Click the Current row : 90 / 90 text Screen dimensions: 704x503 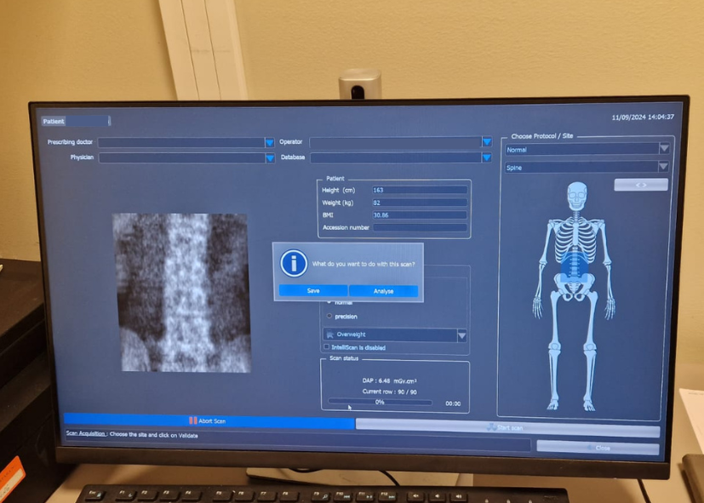(x=389, y=392)
